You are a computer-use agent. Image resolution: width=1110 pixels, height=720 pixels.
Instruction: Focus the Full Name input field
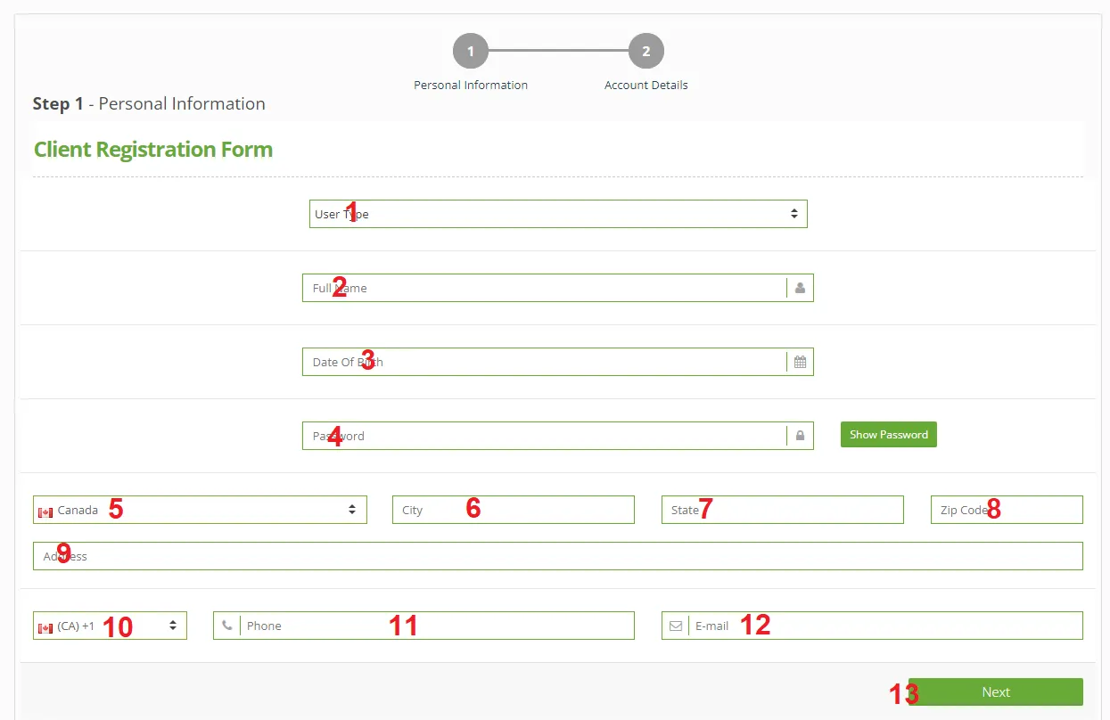544,288
